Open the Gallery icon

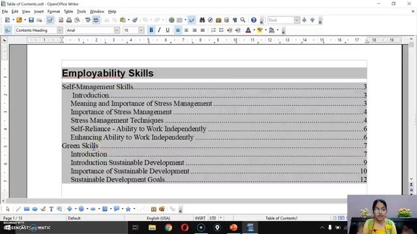219,20
